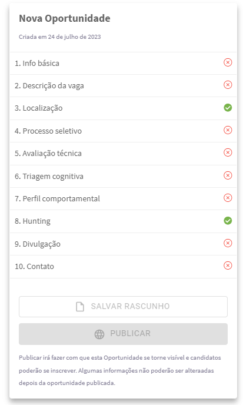Click the red X icon on Contato row
243x405 pixels.
228,265
